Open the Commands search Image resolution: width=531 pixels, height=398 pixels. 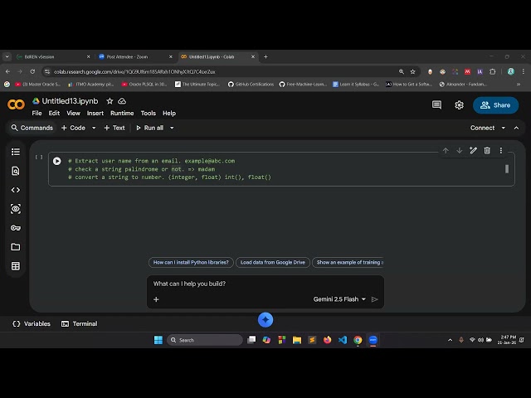click(32, 128)
